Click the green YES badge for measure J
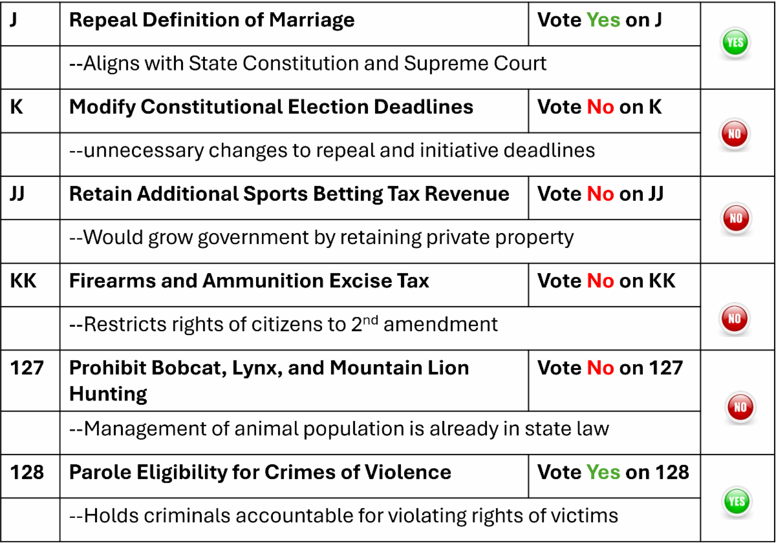 pos(735,44)
